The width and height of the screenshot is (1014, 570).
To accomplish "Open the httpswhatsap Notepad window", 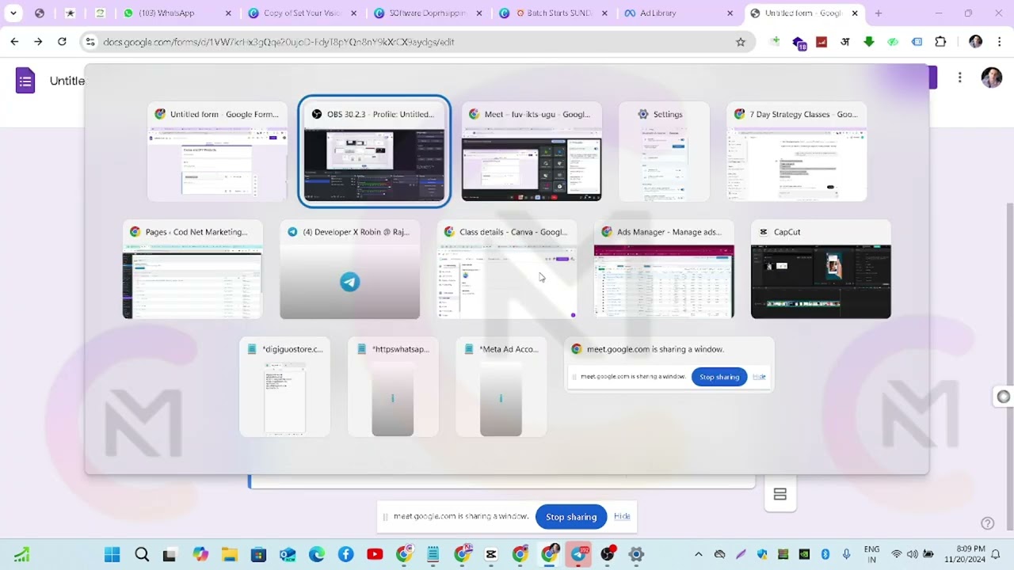I will (393, 387).
